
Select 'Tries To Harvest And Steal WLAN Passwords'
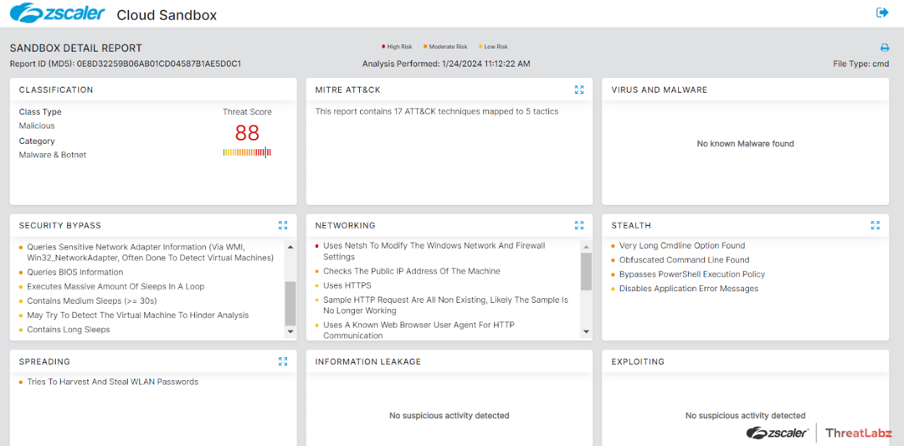pos(112,382)
